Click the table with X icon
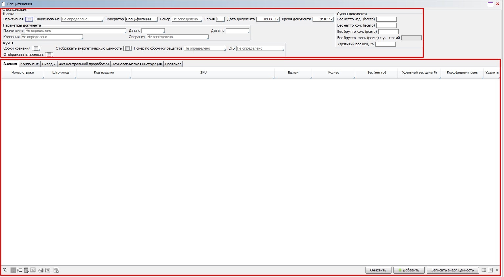This screenshot has height=277, width=504. tap(56, 270)
